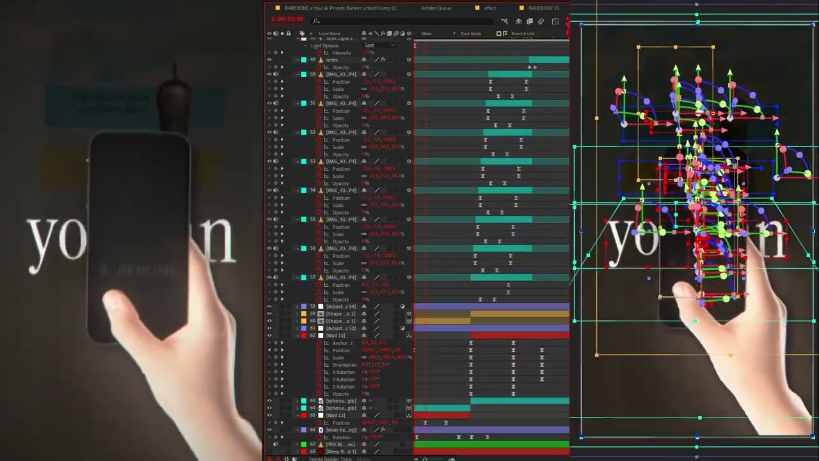Open the composition mini-flowchart icon

point(504,21)
